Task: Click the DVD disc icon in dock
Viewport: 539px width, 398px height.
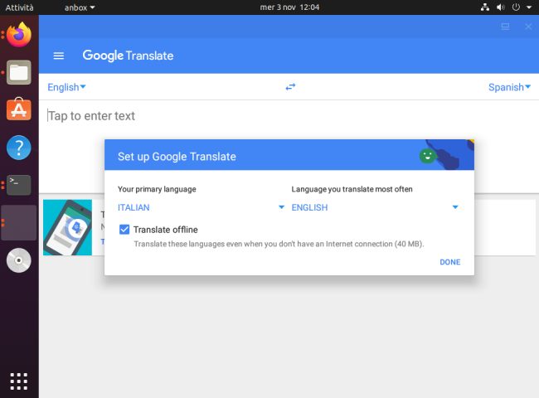Action: tap(19, 260)
